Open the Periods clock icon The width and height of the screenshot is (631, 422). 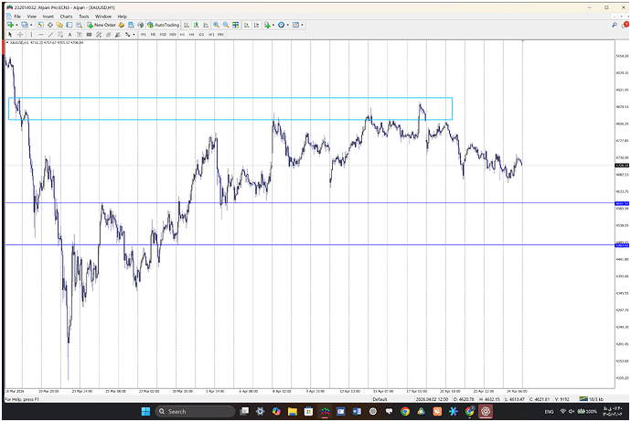(282, 25)
